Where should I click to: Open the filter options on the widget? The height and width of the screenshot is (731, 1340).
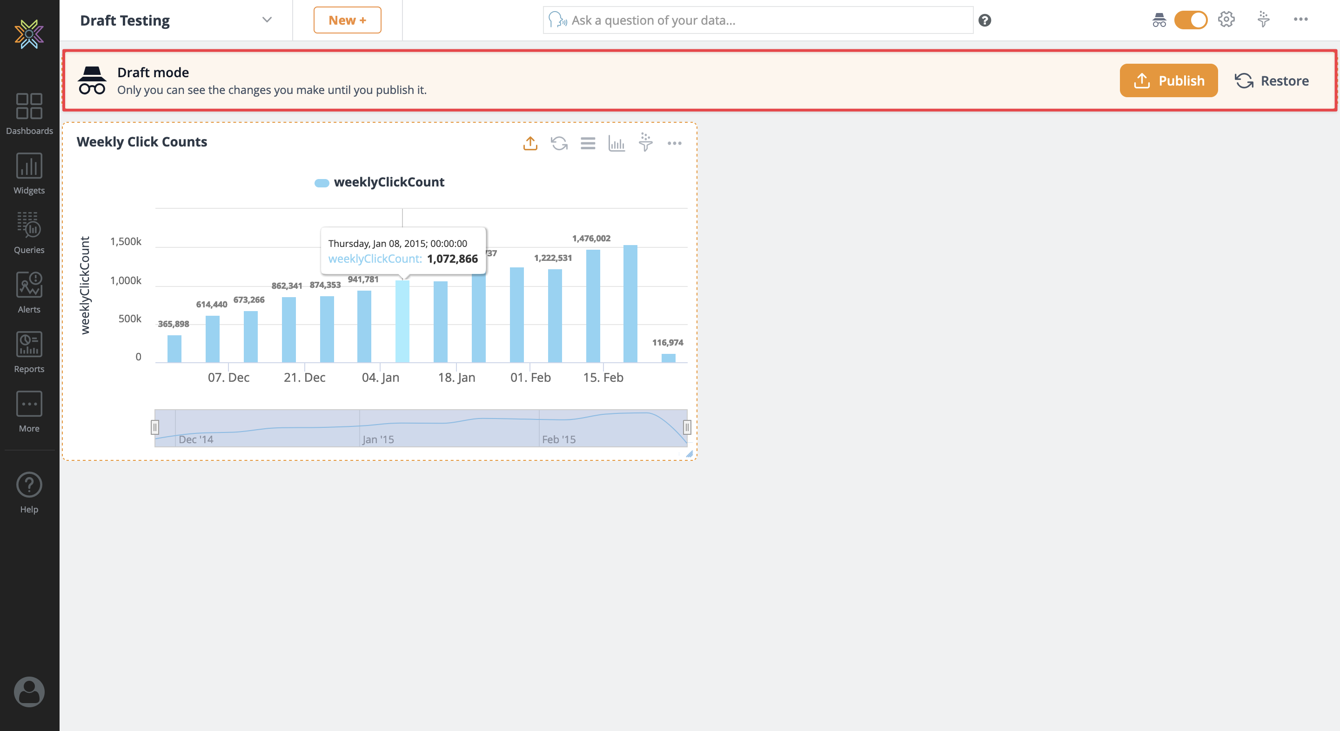(645, 143)
